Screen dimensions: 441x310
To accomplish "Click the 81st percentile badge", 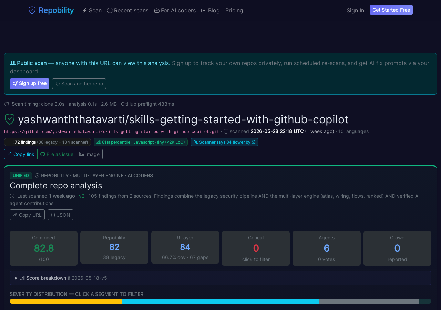I will click(x=141, y=142).
